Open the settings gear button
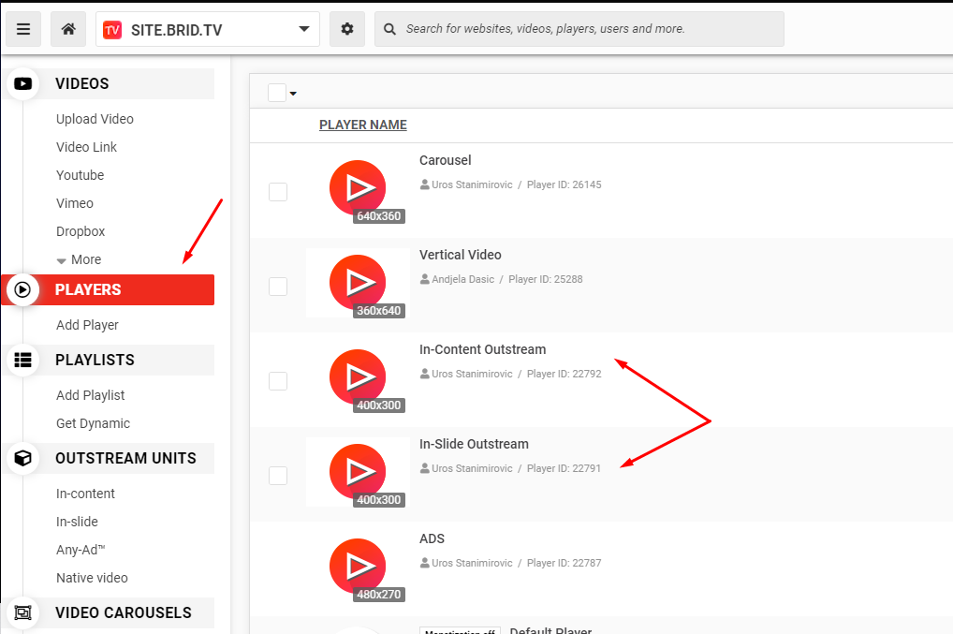The image size is (953, 634). [347, 29]
